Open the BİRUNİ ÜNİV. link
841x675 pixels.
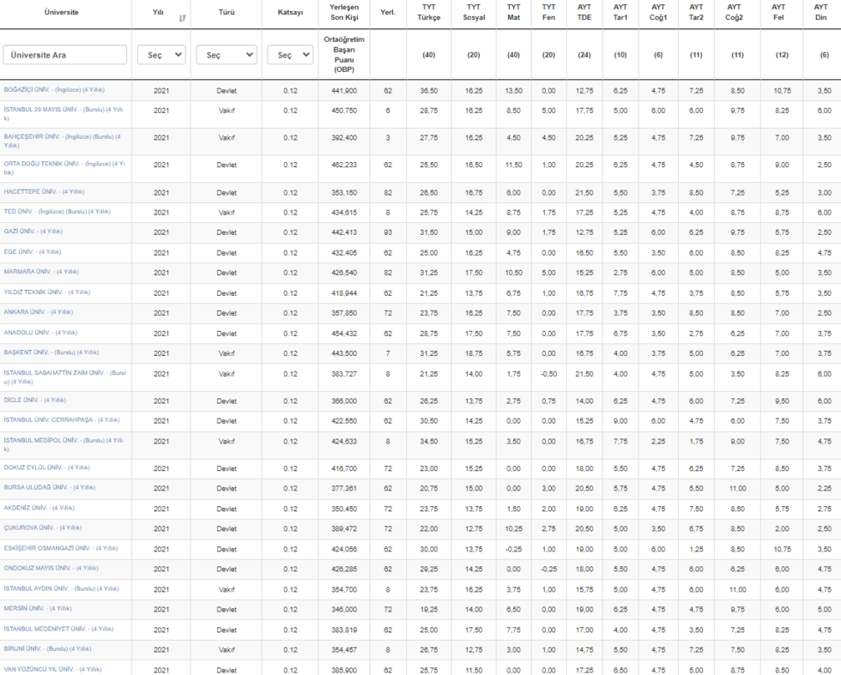pos(48,648)
